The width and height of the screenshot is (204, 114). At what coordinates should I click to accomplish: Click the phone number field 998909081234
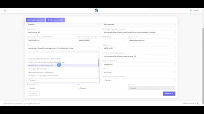(x=50, y=40)
